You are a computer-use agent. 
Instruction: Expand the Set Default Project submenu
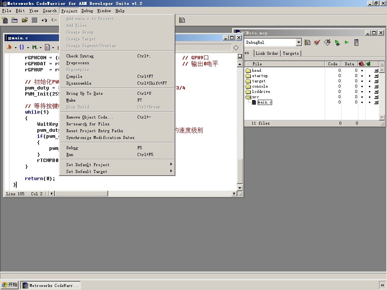[x=118, y=165]
